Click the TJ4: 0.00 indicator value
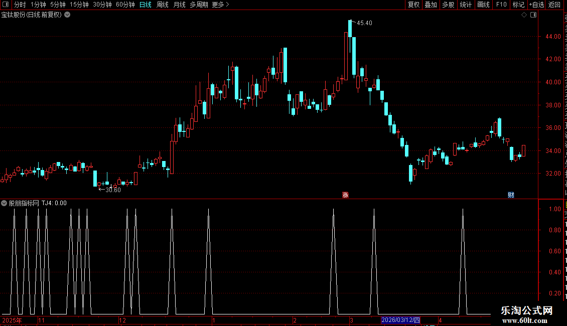 [x=54, y=203]
